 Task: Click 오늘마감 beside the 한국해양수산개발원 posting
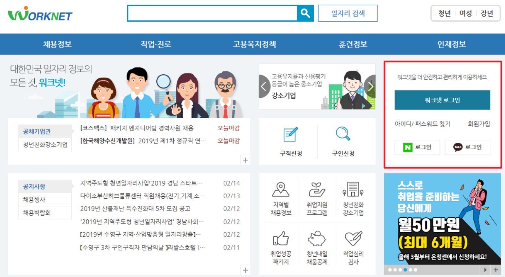(229, 141)
